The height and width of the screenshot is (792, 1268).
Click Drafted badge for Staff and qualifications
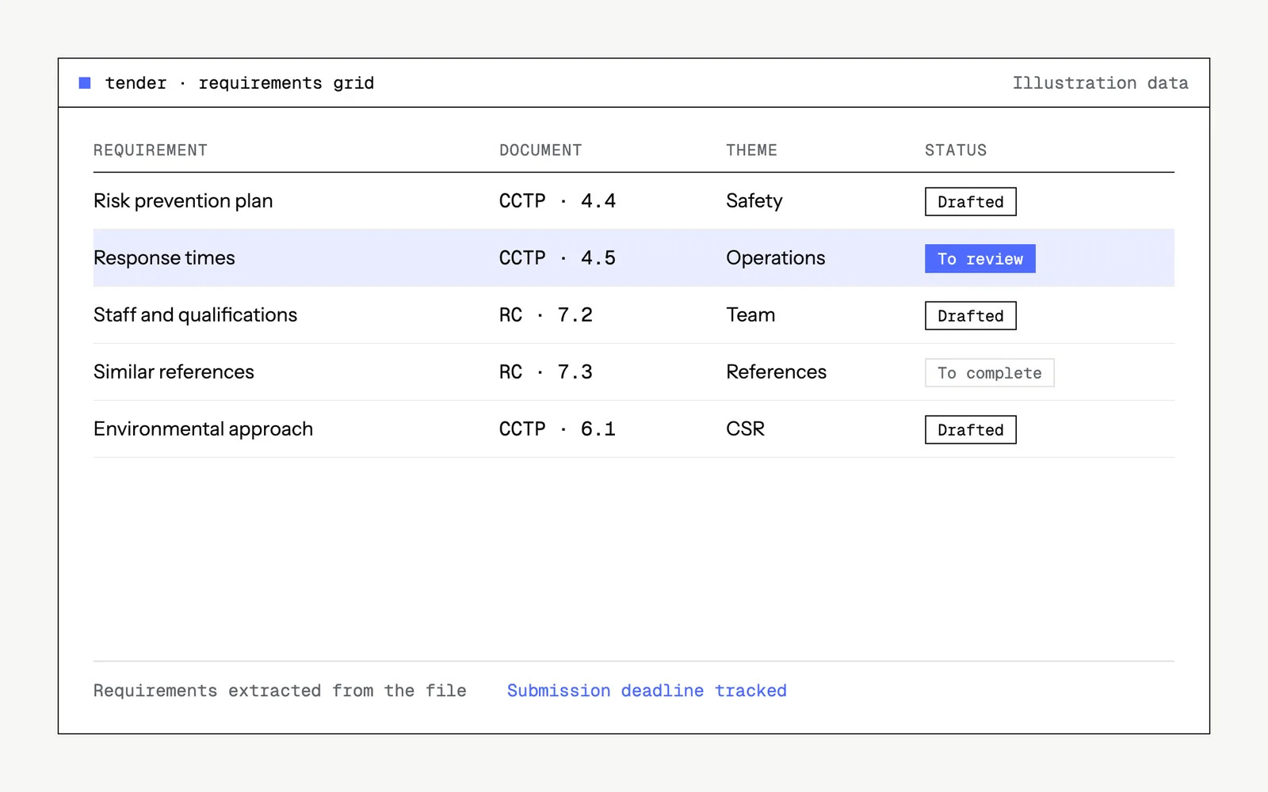[971, 316]
